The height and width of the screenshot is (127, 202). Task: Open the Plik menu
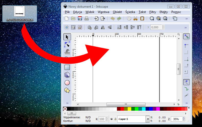click(x=67, y=12)
